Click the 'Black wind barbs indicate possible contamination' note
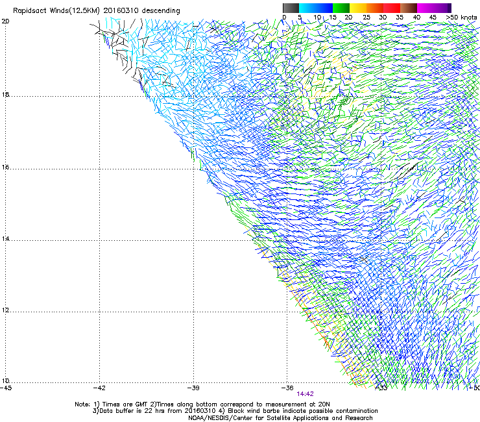Viewport: 480px width, 422px height. click(x=303, y=411)
